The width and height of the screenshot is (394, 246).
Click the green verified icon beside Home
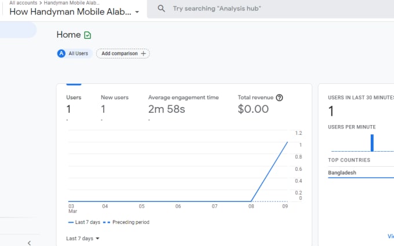[x=87, y=35]
